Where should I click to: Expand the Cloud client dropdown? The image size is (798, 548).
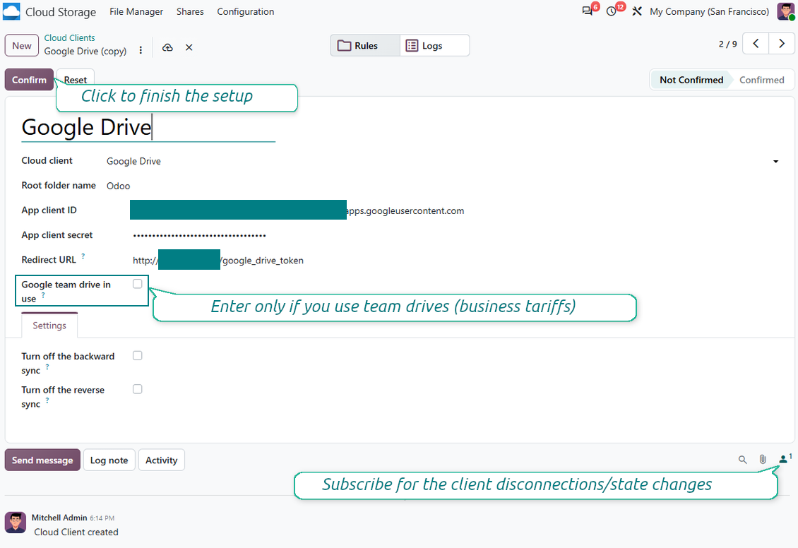pos(775,161)
